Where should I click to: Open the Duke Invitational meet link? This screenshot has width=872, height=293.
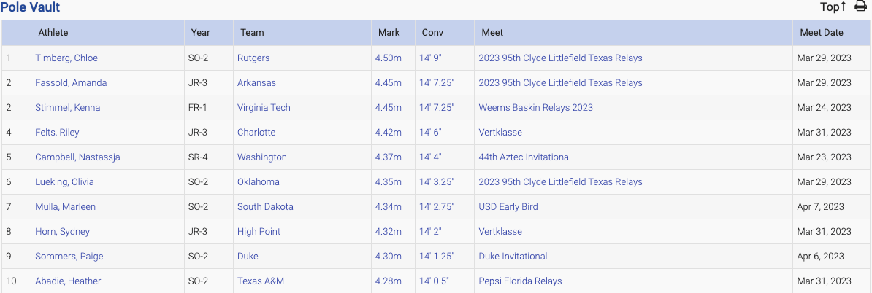513,257
